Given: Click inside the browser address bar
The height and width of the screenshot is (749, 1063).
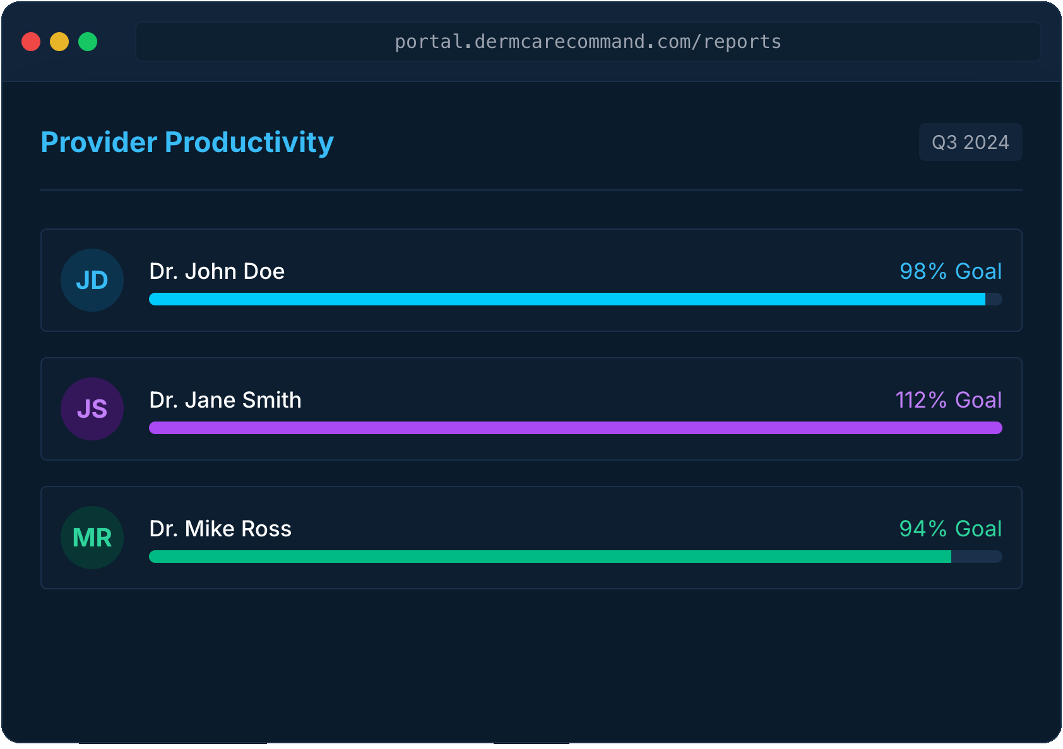Looking at the screenshot, I should click(x=587, y=41).
